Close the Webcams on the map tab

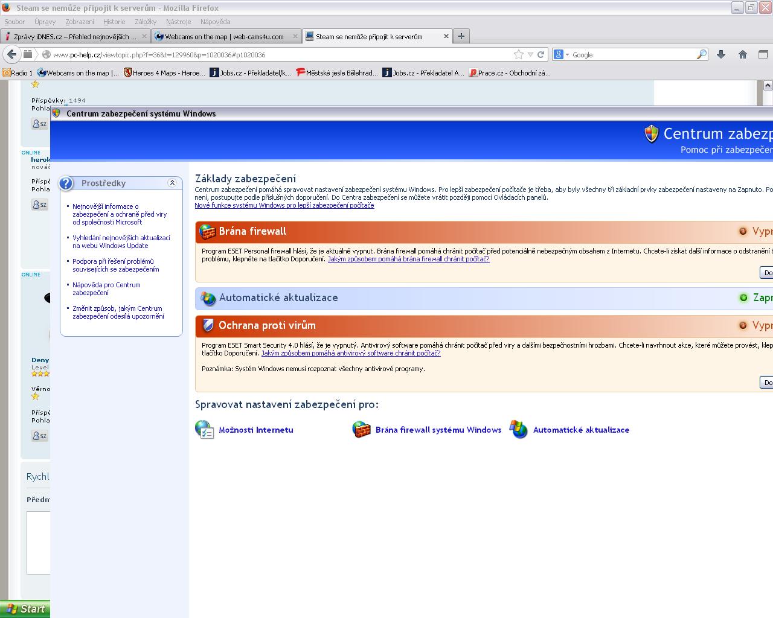tap(295, 36)
